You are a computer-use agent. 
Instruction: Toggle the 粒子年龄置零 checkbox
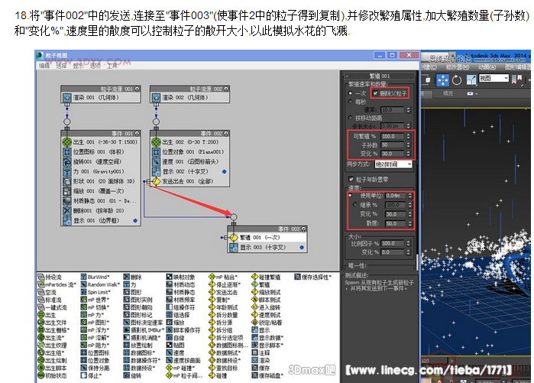click(351, 179)
